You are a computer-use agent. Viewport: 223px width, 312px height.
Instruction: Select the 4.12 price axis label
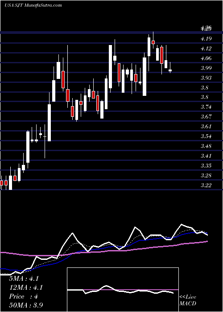pyautogui.click(x=206, y=49)
